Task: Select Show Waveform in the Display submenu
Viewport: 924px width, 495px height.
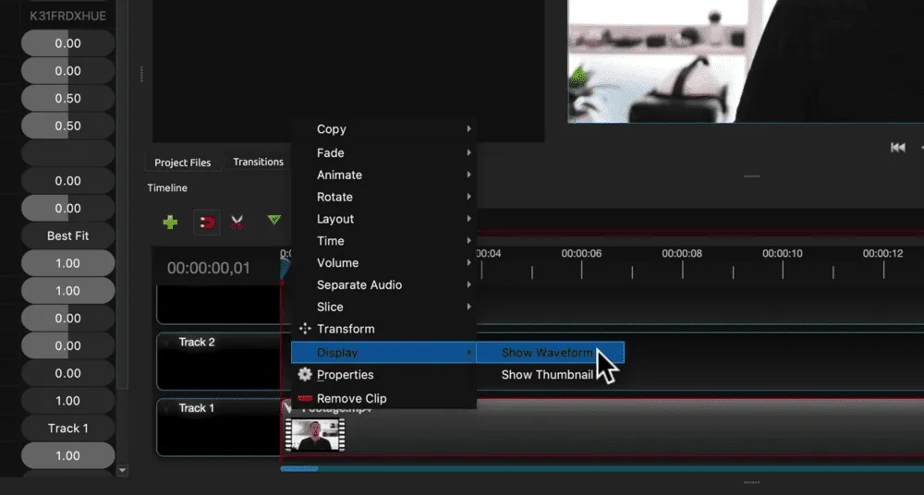Action: pyautogui.click(x=547, y=353)
